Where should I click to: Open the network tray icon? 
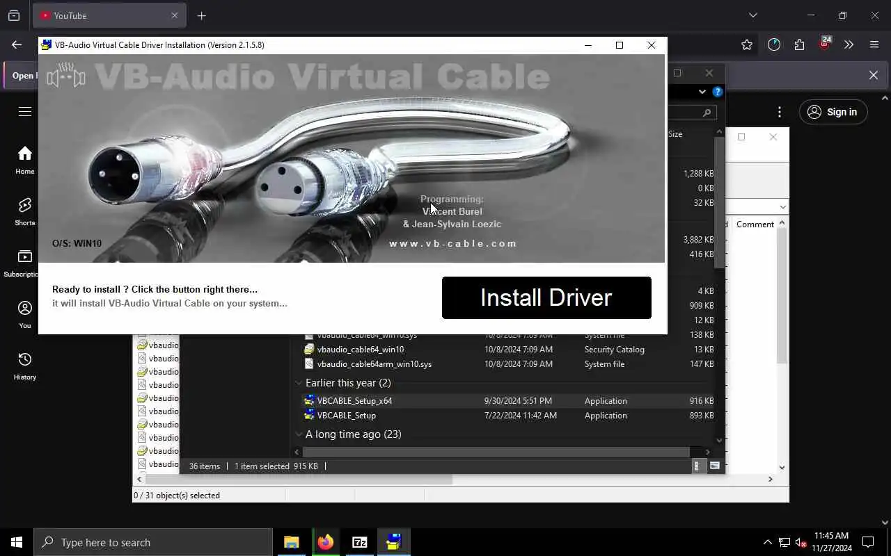(x=784, y=543)
